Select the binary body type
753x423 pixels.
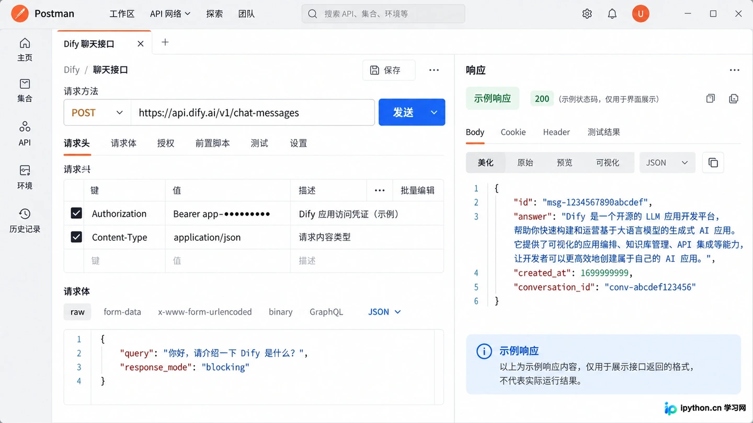(280, 312)
